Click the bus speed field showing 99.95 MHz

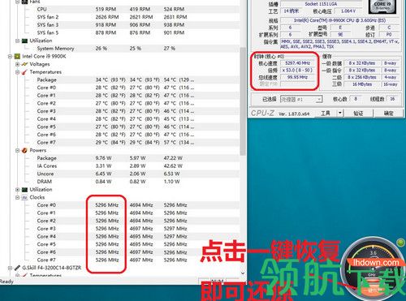point(298,77)
